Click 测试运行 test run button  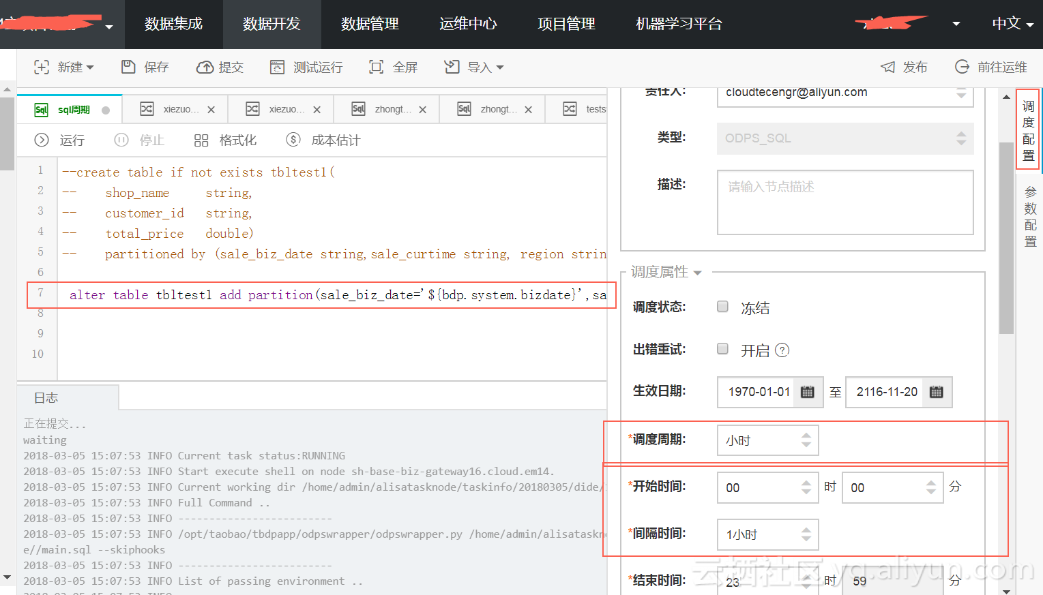[x=306, y=67]
